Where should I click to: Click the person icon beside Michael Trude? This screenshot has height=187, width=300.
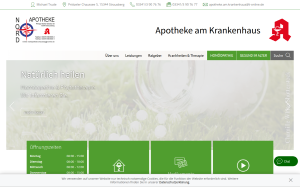pos(32,4)
